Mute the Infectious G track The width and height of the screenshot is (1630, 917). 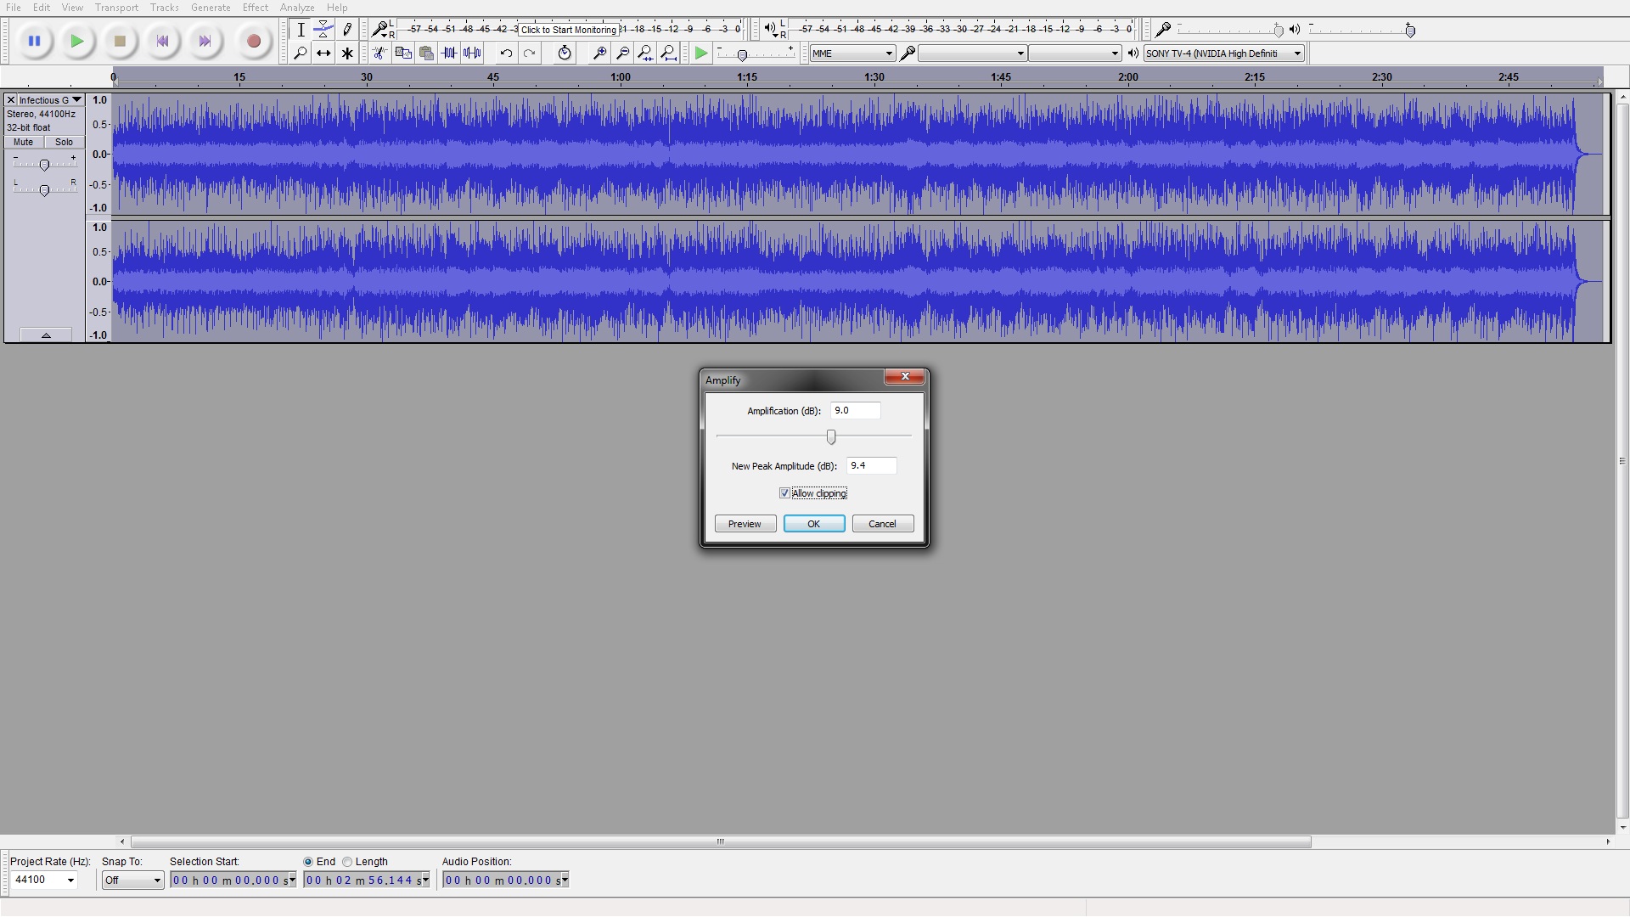[24, 143]
